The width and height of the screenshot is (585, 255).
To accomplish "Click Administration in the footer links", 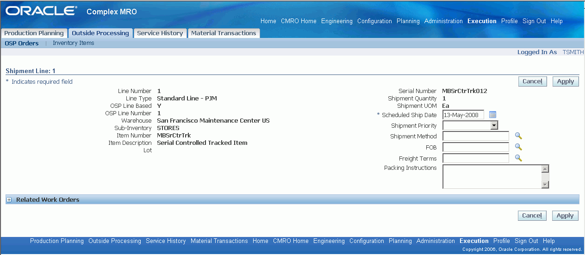I will (436, 241).
